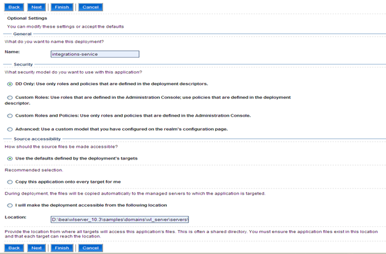Screen dimensions: 386x254
Task: Focus the Location path input field
Action: coord(120,219)
